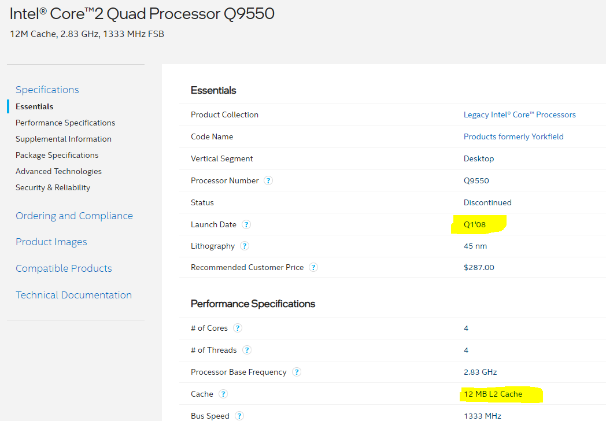Click help icon beside Launch Date
606x421 pixels.
tap(246, 224)
